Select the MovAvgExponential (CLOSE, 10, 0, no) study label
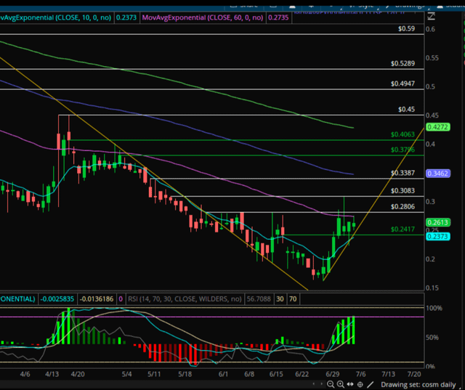Screen dimensions: 465x390 (55, 17)
